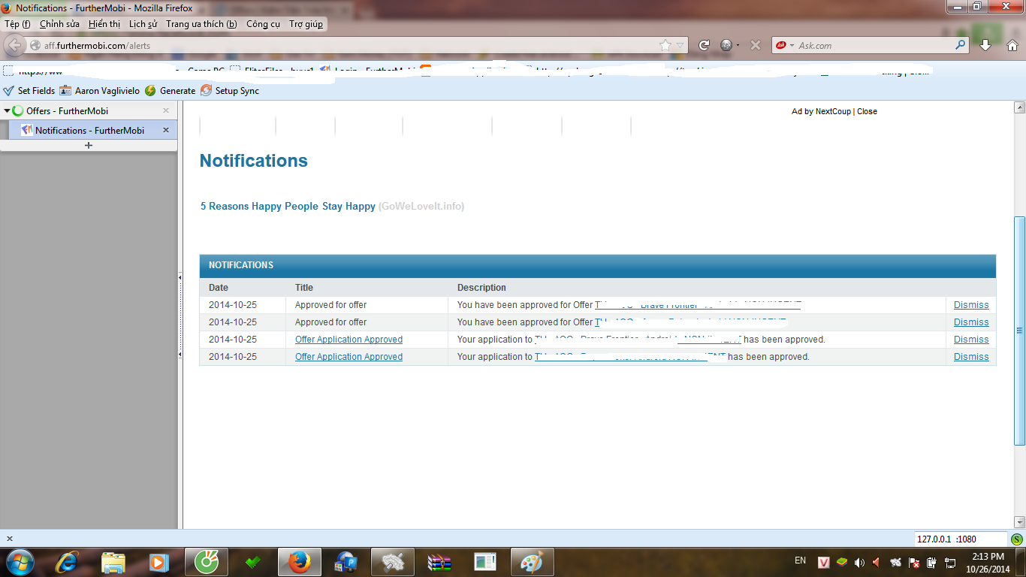Click the Set Fields checkmark icon
Viewport: 1026px width, 577px height.
click(x=9, y=91)
